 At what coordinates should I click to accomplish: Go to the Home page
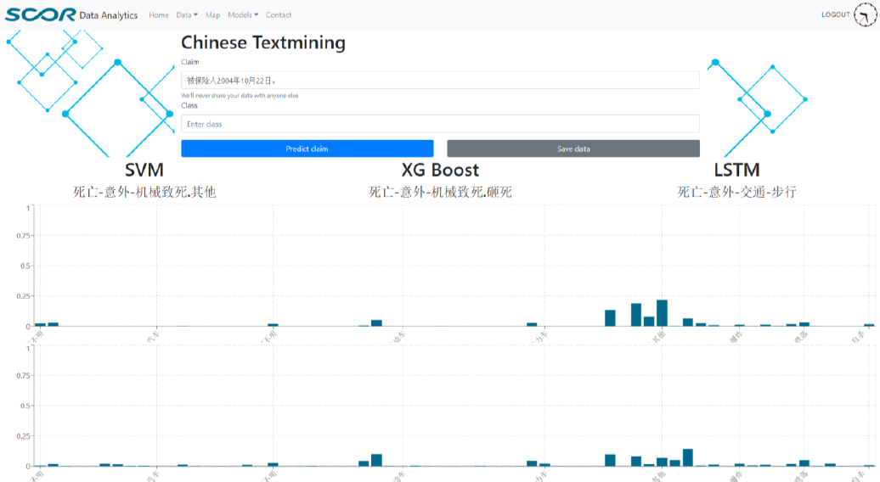pos(159,15)
